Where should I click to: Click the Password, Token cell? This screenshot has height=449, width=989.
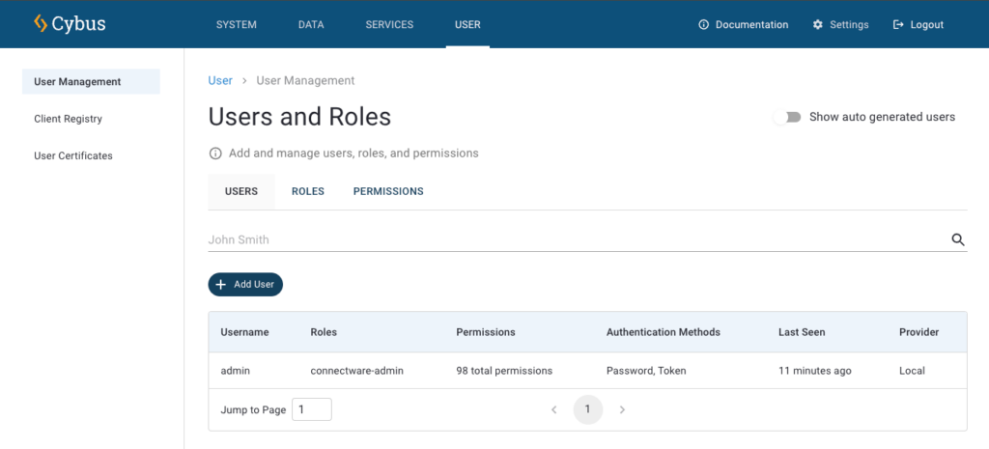coord(646,371)
